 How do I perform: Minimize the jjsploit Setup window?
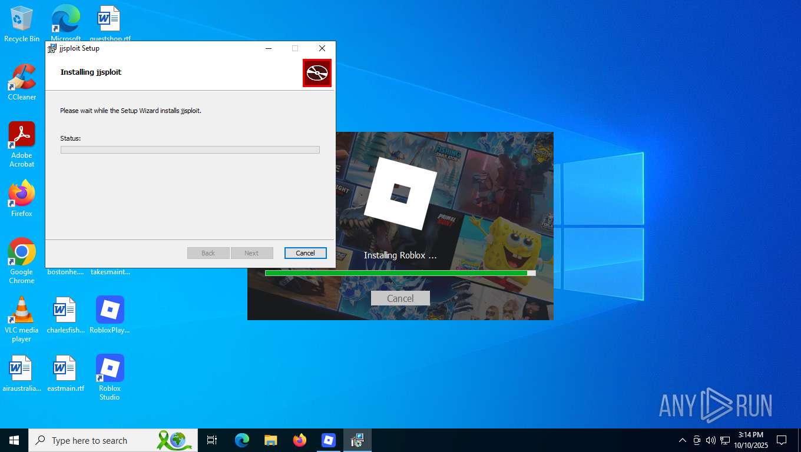[269, 48]
